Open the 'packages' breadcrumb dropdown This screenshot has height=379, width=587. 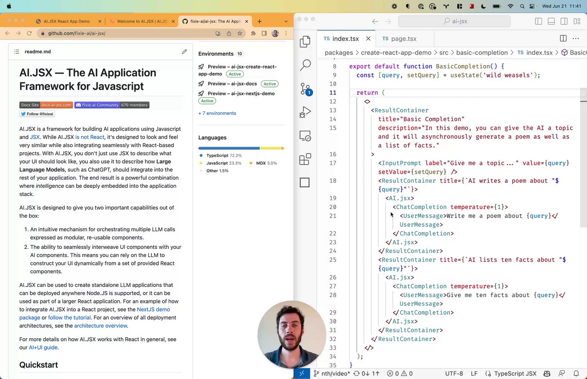(339, 53)
